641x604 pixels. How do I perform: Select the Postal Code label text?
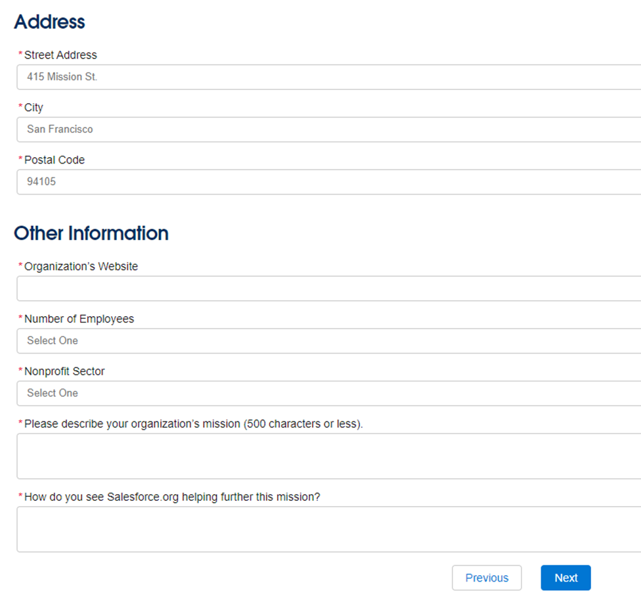[55, 160]
